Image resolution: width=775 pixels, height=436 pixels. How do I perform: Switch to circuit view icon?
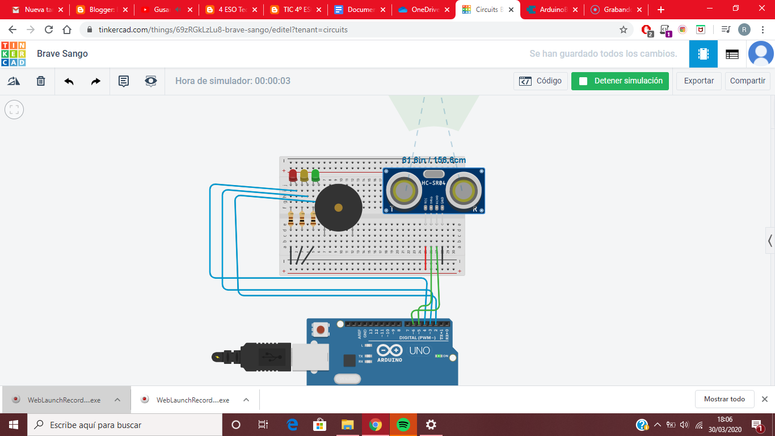704,54
